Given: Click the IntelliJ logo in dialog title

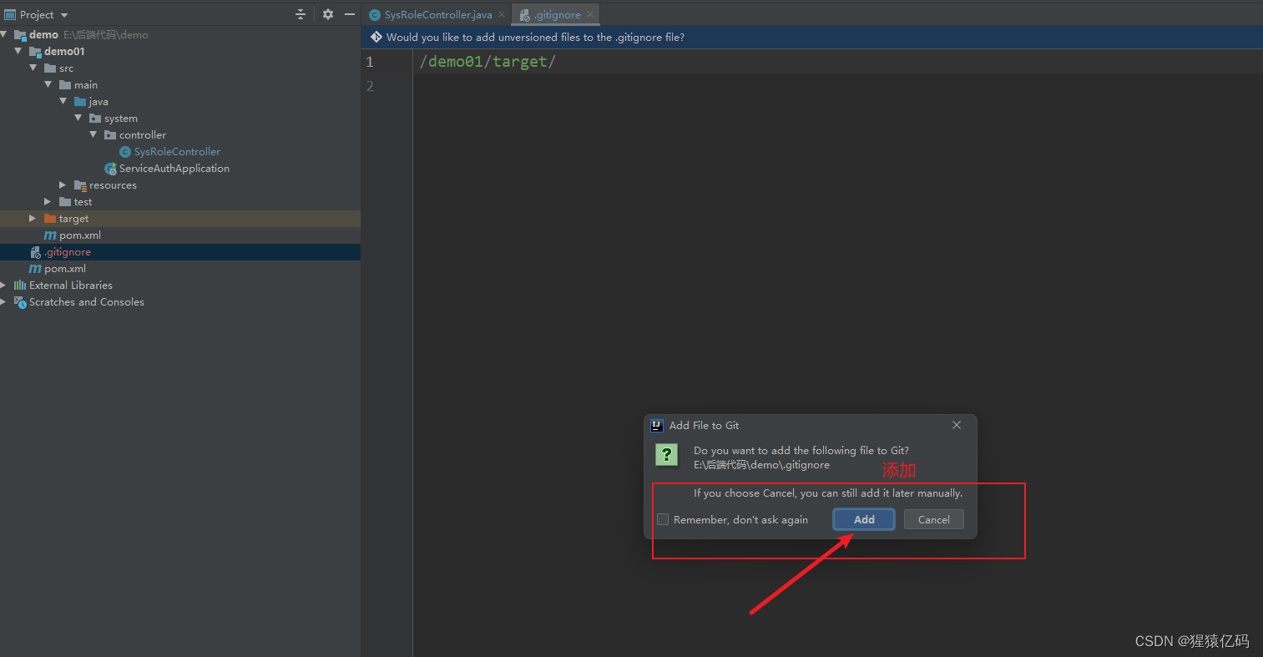Looking at the screenshot, I should 657,425.
